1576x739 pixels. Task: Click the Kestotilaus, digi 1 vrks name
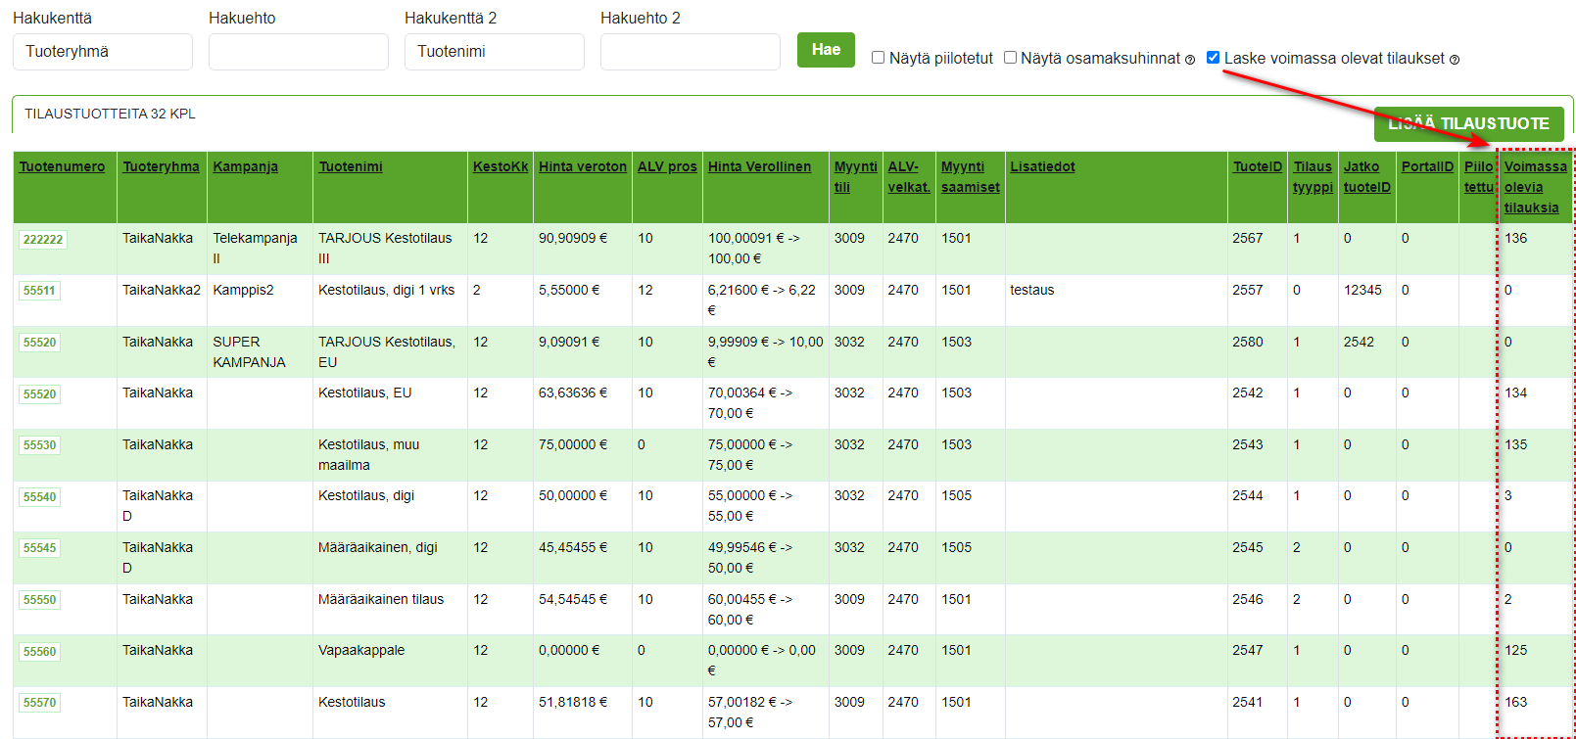(x=387, y=290)
